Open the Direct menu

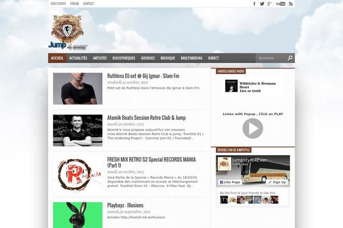213,58
